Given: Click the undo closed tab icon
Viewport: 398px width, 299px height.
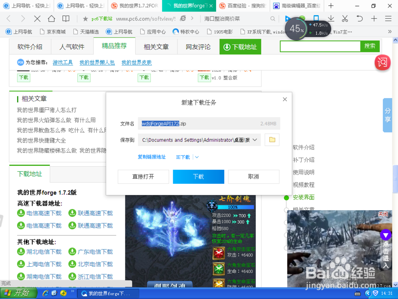Looking at the screenshot, I should pyautogui.click(x=359, y=18).
